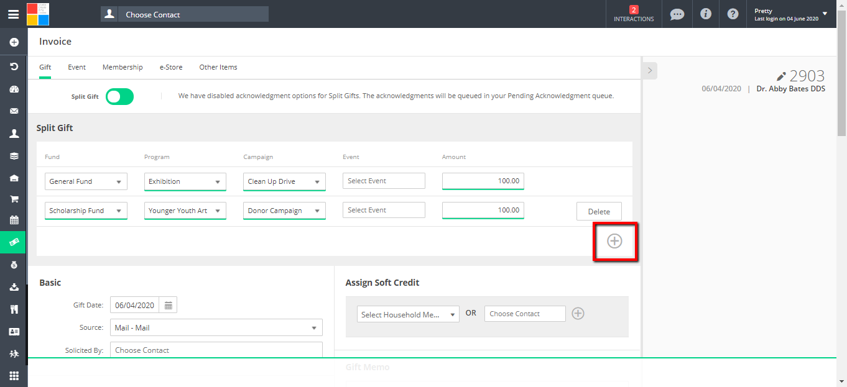This screenshot has width=847, height=387.
Task: Open Scholarship Fund dropdown
Action: coord(86,211)
